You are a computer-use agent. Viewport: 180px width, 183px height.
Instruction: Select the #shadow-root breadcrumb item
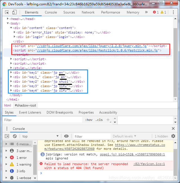pyautogui.click(x=25, y=105)
